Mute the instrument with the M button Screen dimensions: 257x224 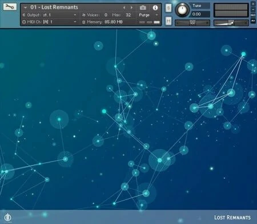(x=168, y=21)
